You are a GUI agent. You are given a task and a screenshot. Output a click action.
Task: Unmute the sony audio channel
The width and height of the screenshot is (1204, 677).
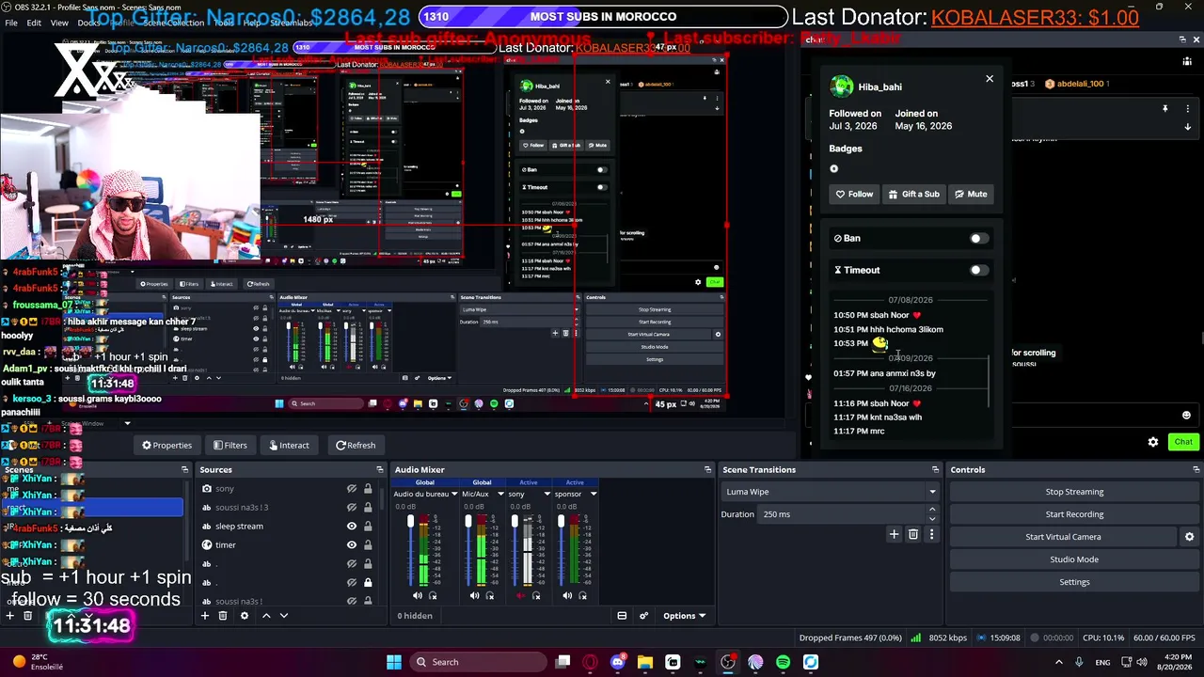521,595
